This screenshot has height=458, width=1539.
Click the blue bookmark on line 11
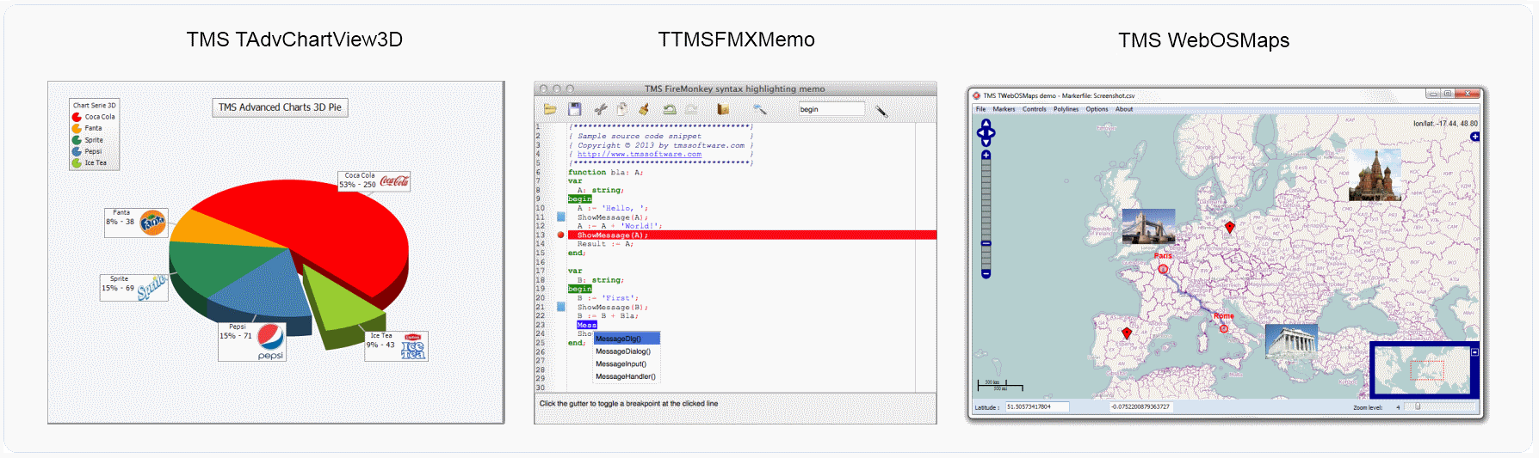coord(561,217)
